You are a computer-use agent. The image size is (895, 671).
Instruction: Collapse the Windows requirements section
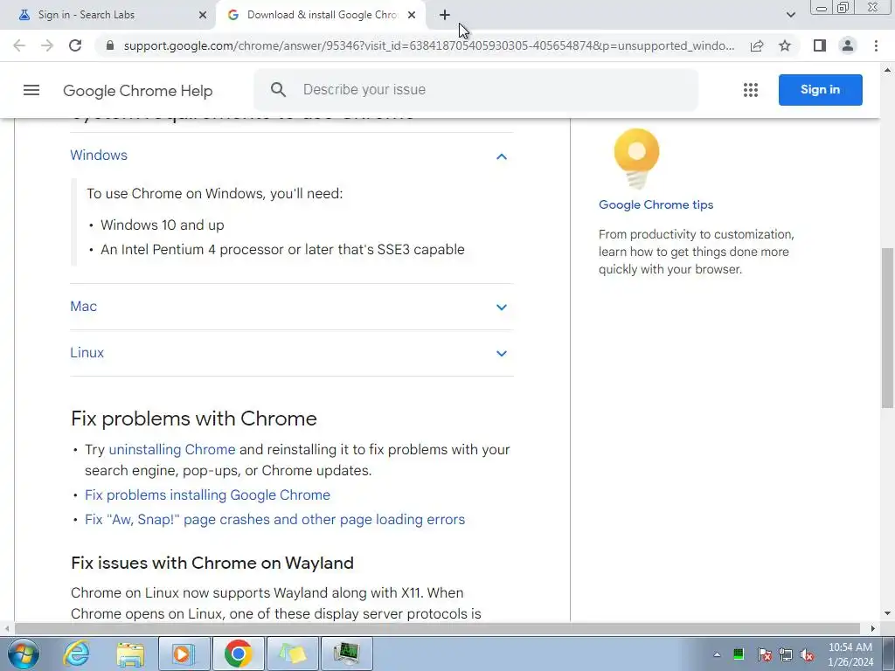501,156
